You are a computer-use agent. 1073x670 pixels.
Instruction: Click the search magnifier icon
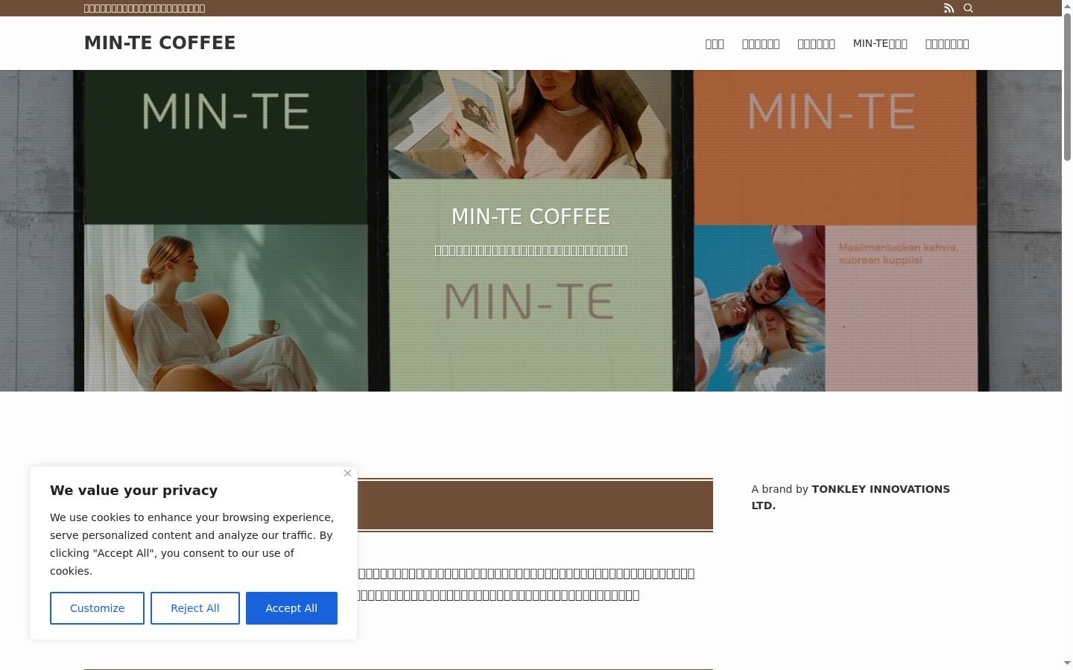pos(968,8)
